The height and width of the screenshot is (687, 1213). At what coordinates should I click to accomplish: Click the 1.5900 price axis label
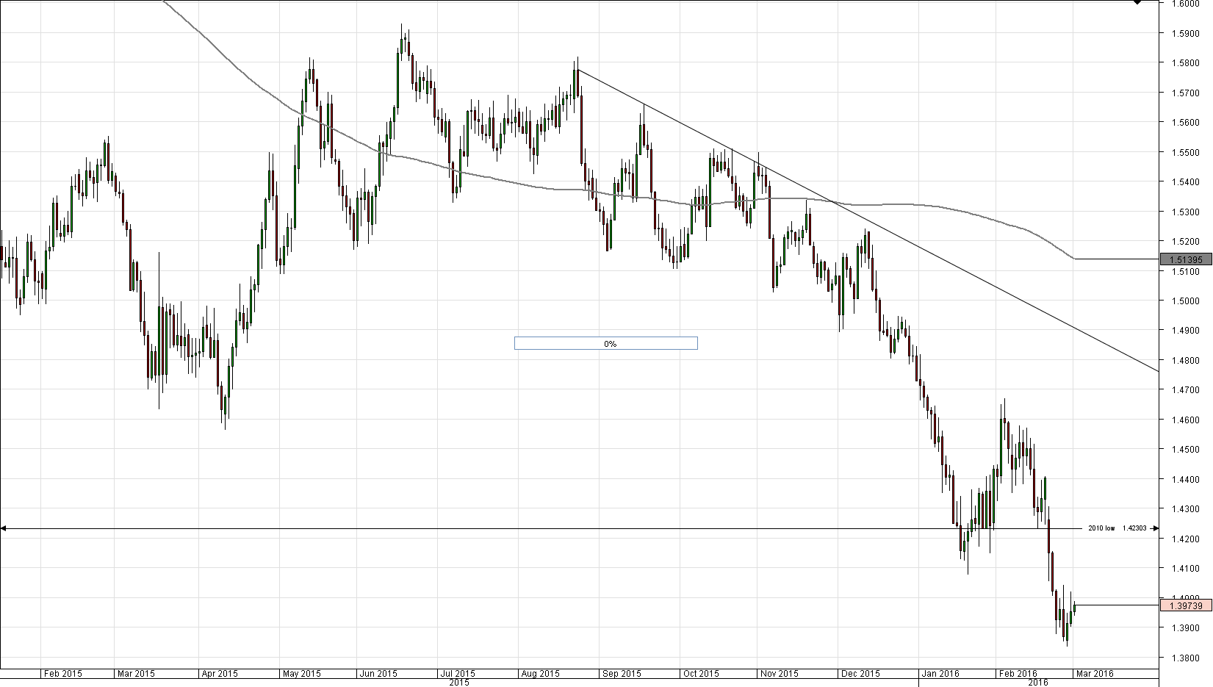(1186, 33)
